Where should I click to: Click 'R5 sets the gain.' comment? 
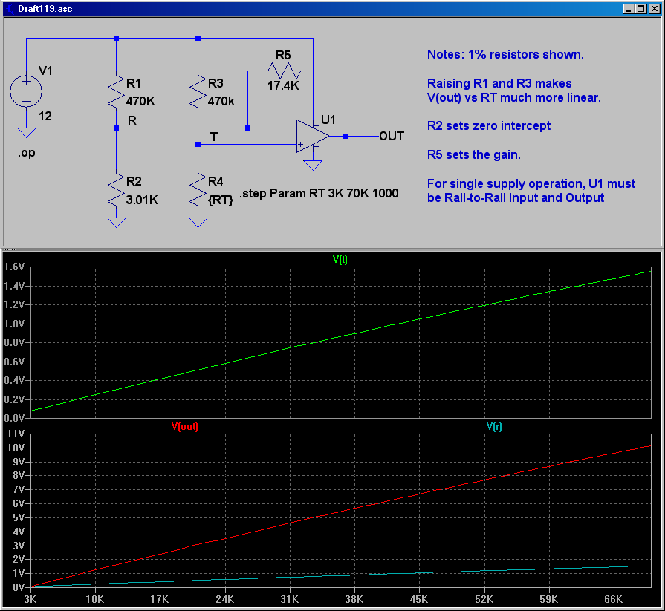point(474,154)
